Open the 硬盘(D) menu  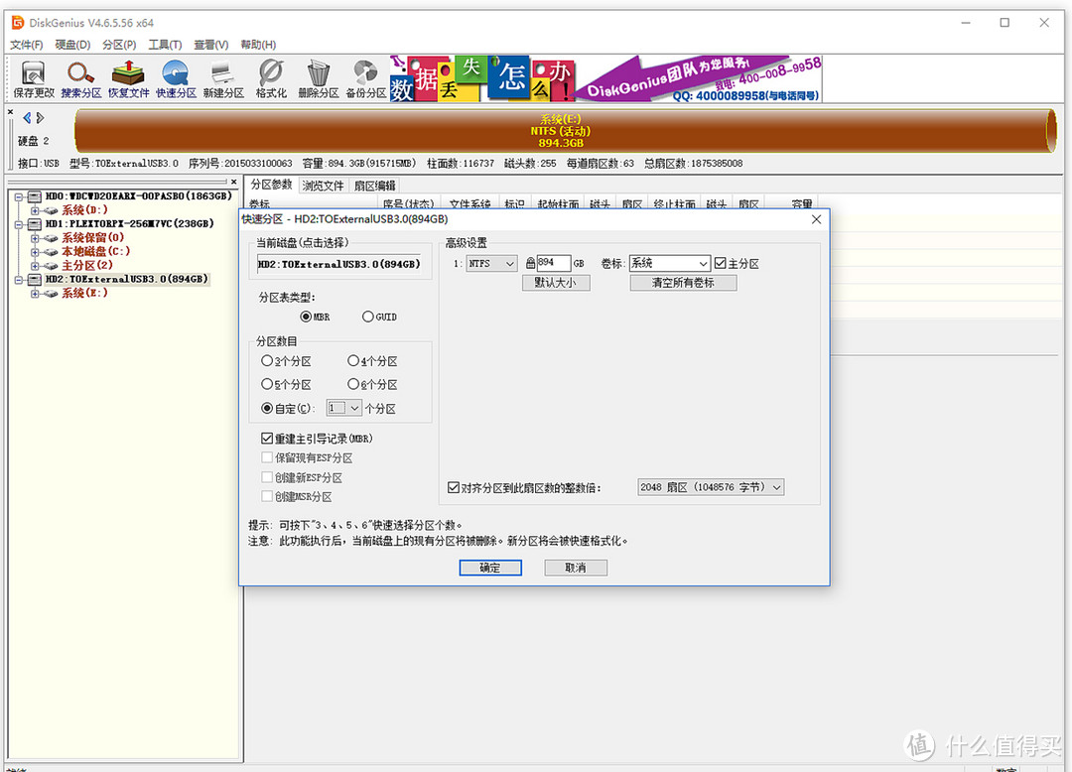click(x=72, y=45)
